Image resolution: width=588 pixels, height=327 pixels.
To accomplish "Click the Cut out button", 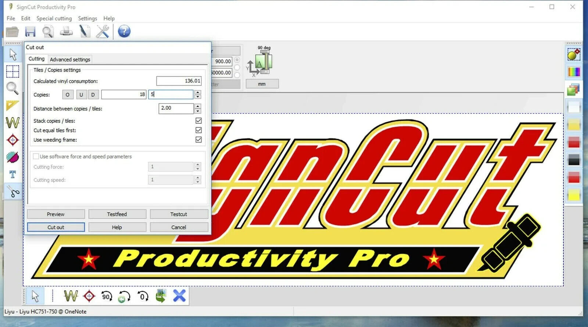I will pos(56,228).
